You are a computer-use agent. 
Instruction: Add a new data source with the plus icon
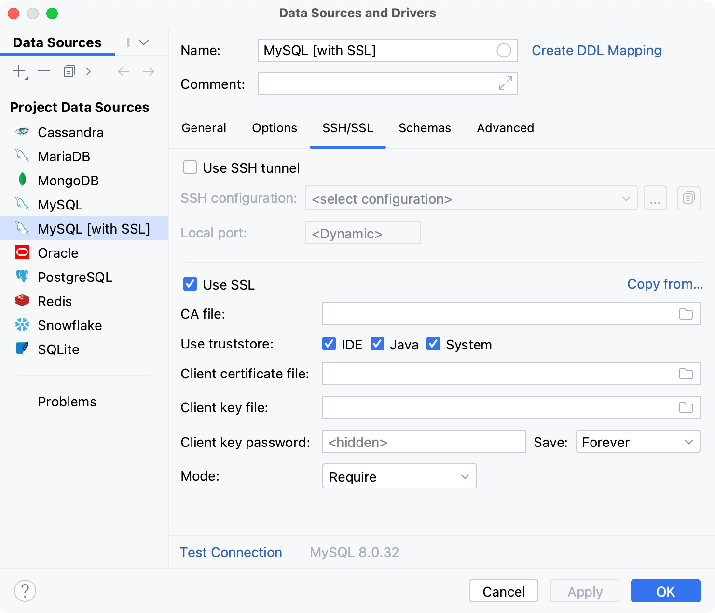click(18, 71)
